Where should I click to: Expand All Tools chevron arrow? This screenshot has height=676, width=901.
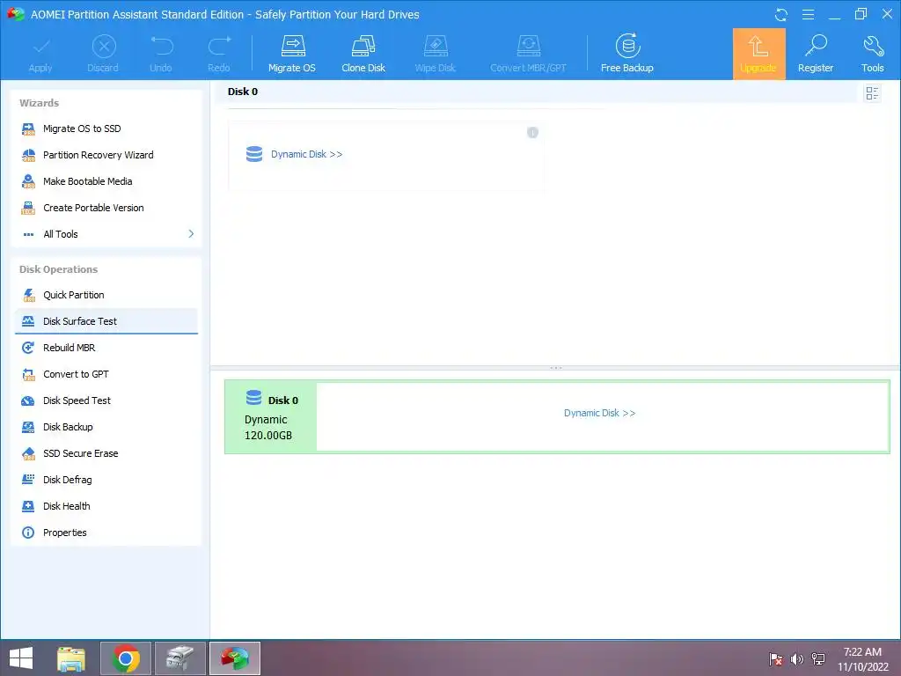(x=191, y=234)
